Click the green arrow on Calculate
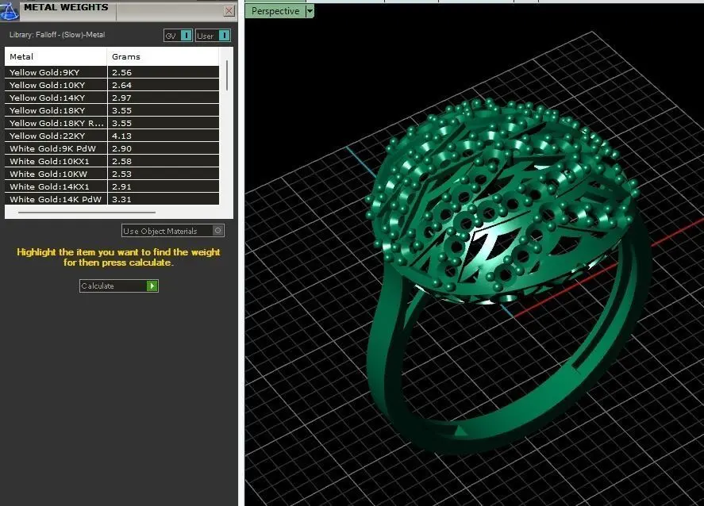704x506 pixels. click(152, 286)
